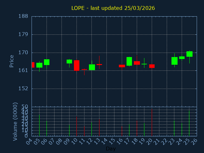The image size is (204, 153).
Task: Select the green candlestick on day 25
Action: point(189,54)
